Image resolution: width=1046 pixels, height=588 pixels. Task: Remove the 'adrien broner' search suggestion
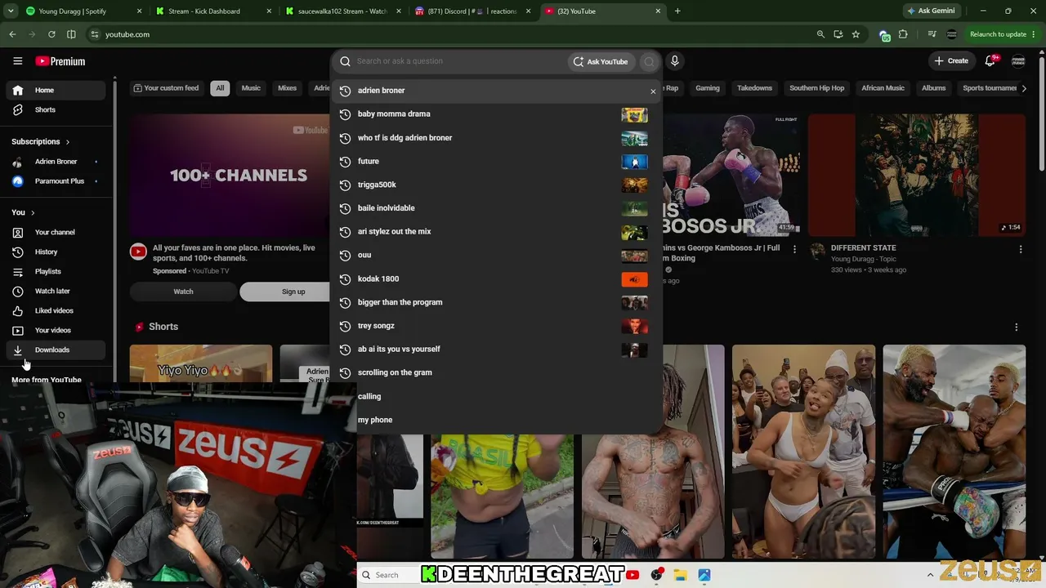point(653,91)
